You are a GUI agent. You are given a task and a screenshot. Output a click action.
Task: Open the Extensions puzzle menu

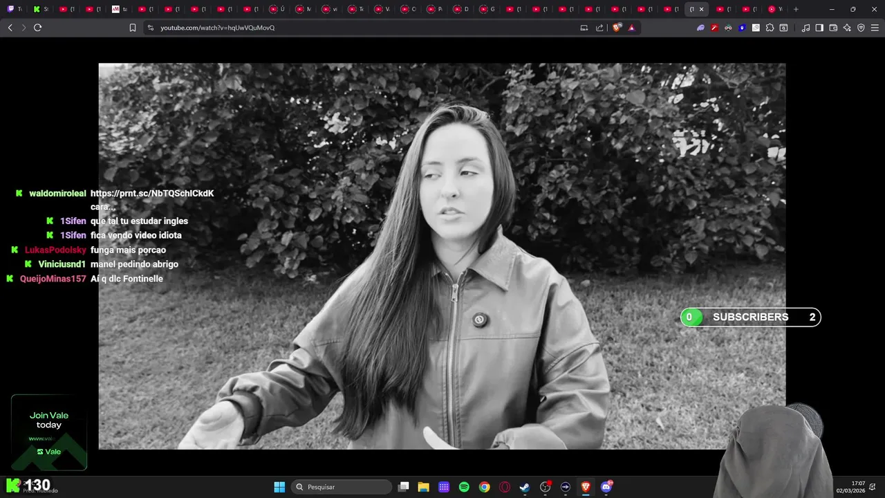tap(770, 28)
